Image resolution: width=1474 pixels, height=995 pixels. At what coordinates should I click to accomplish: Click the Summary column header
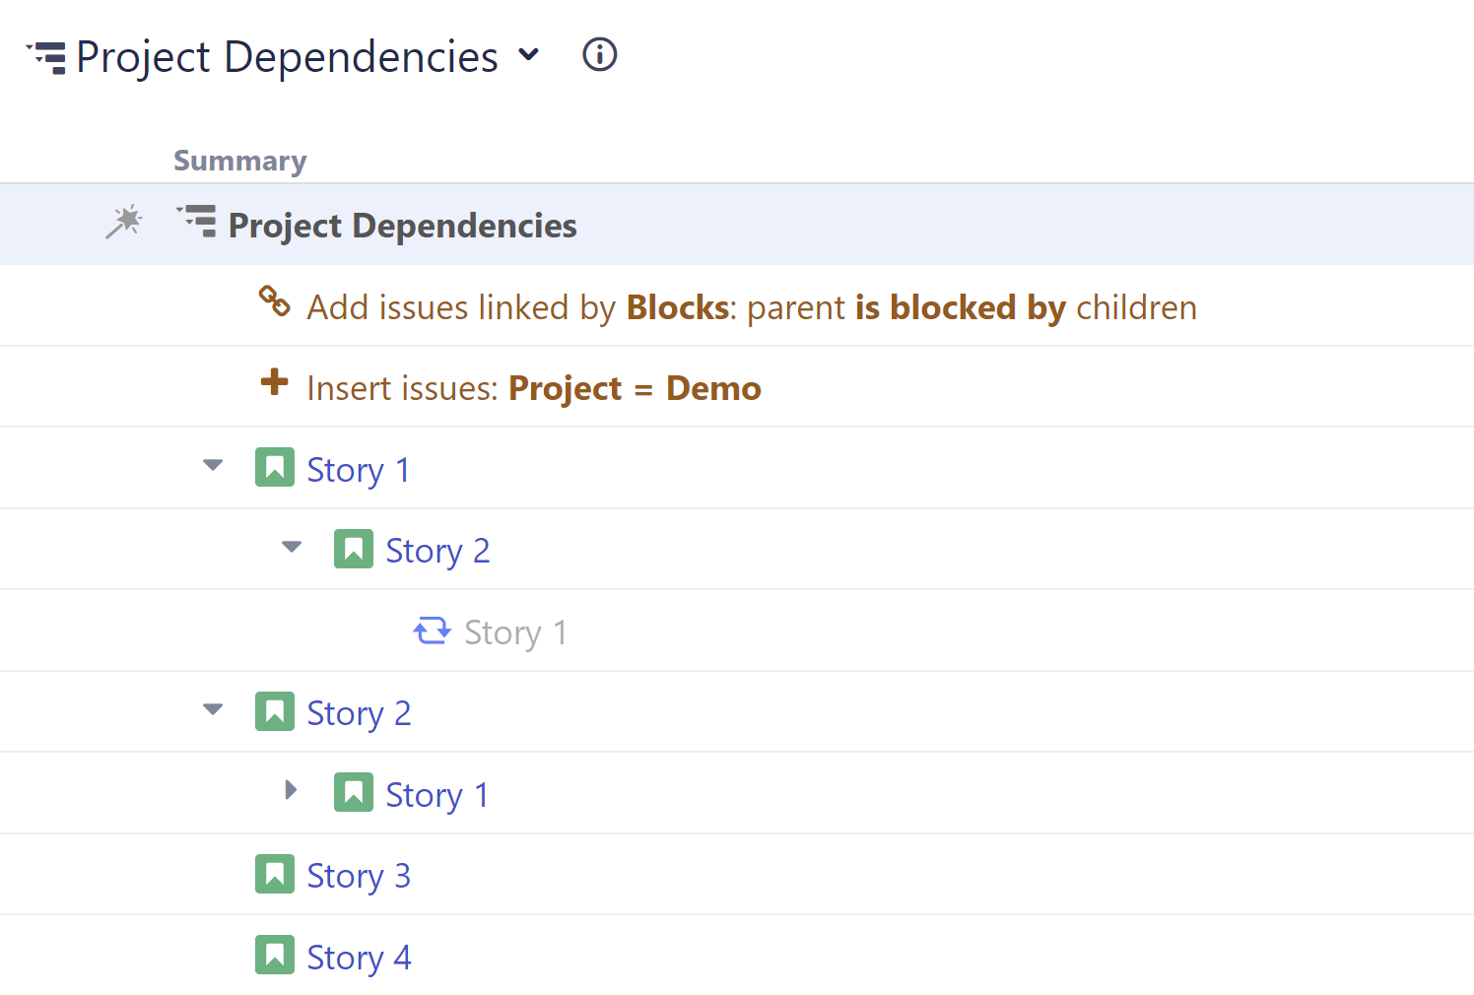[239, 161]
